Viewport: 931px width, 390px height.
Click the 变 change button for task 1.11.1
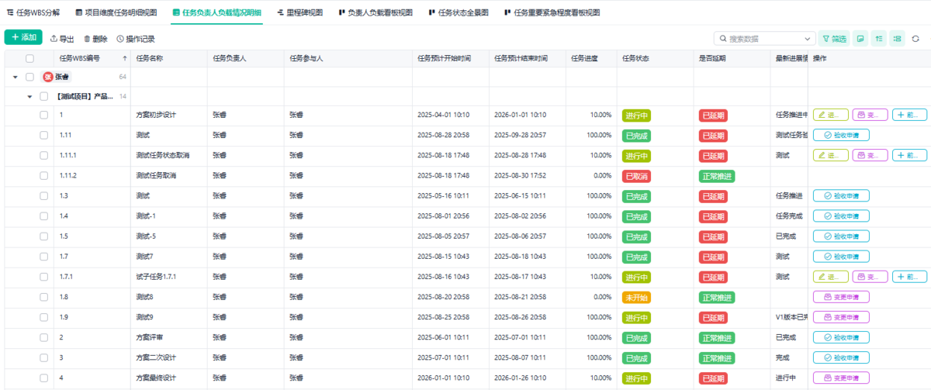pos(870,155)
